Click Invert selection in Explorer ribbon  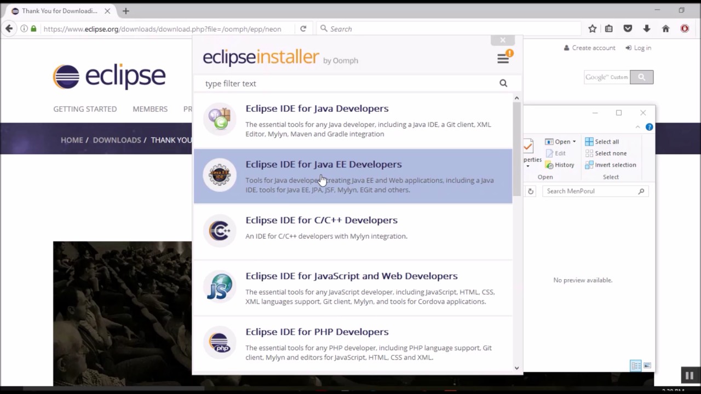tap(611, 165)
